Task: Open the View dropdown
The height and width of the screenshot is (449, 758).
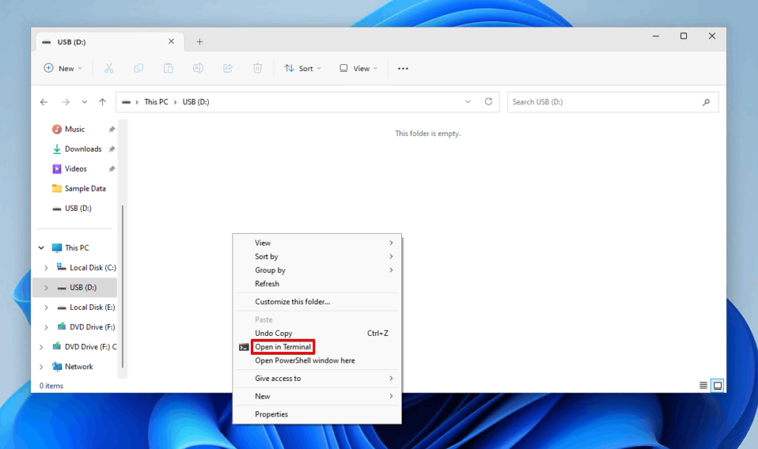Action: 358,68
